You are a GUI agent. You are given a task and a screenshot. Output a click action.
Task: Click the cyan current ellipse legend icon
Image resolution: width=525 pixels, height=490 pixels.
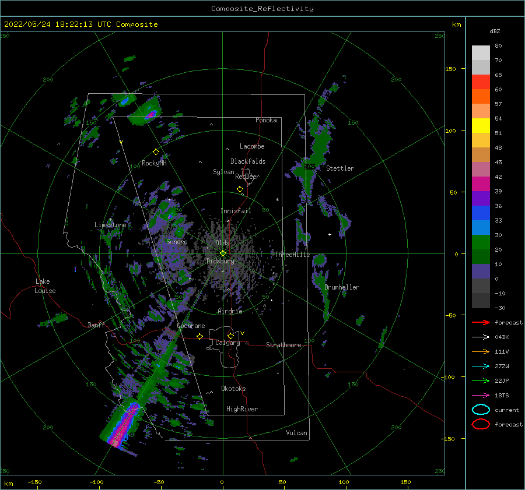coord(481,410)
